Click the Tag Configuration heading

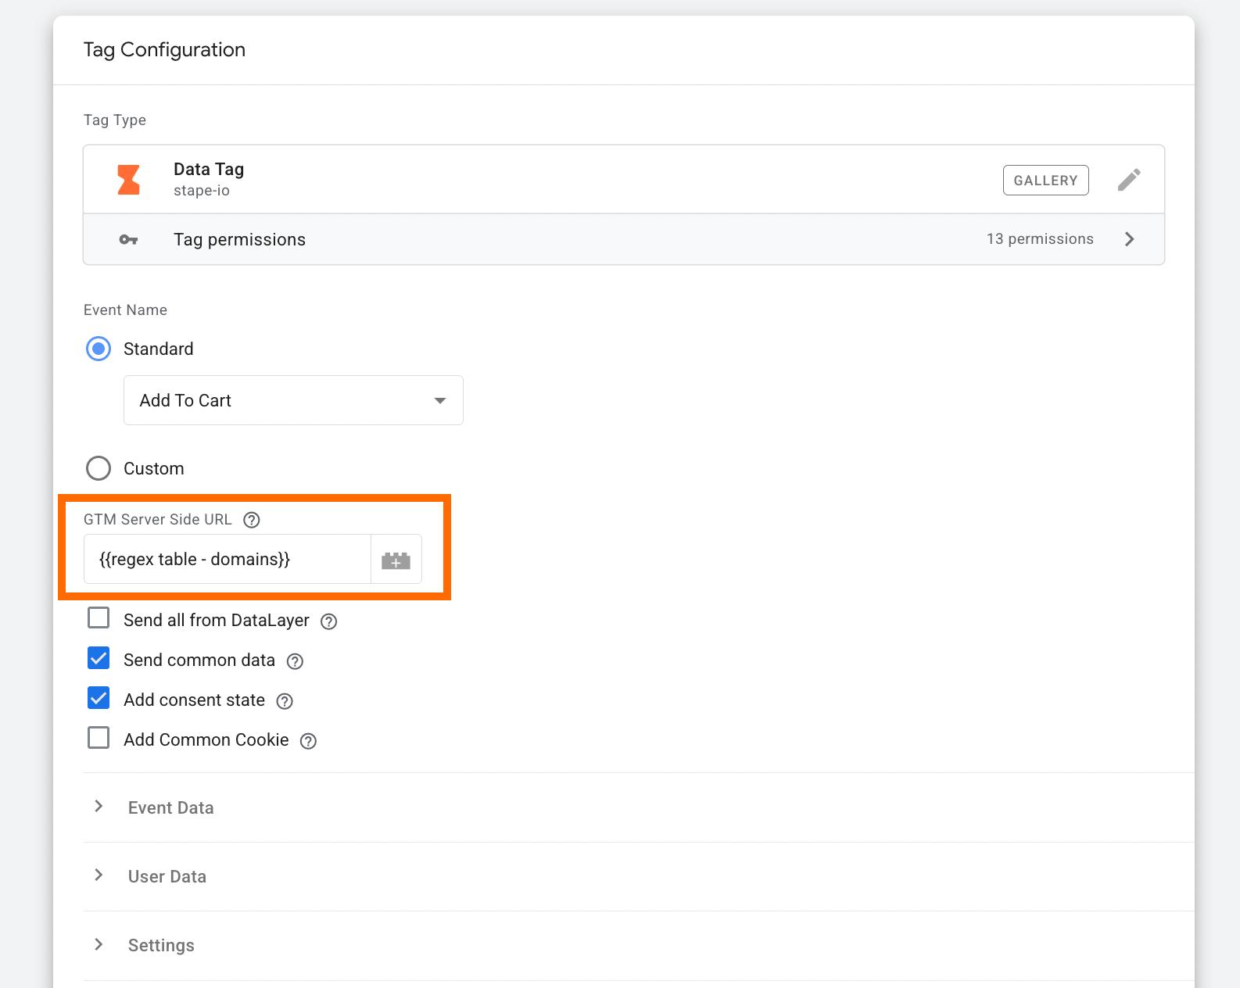[164, 50]
